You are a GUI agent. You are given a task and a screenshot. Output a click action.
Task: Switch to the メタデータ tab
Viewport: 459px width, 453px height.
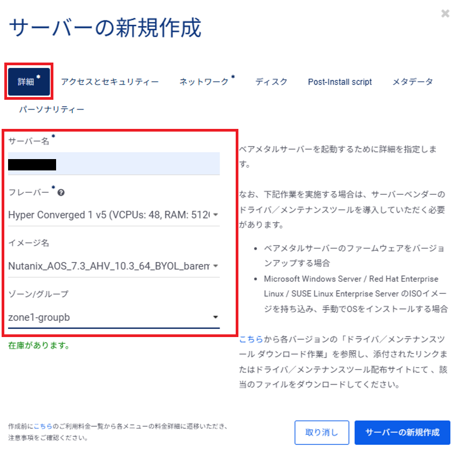click(412, 82)
